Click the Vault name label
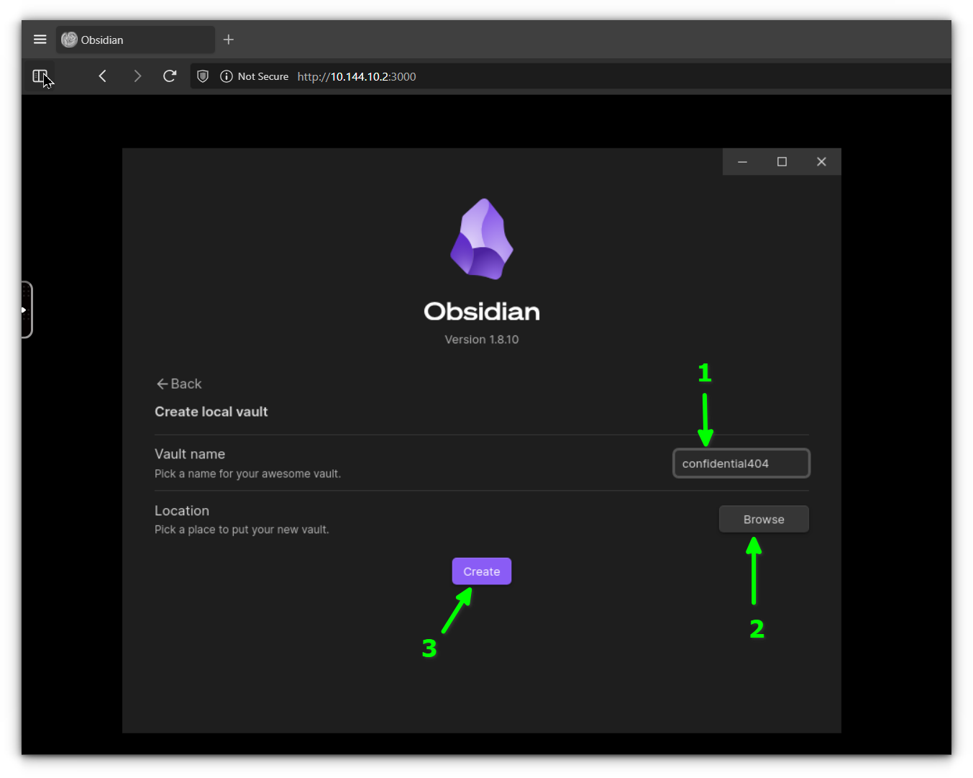973x778 pixels. click(190, 454)
